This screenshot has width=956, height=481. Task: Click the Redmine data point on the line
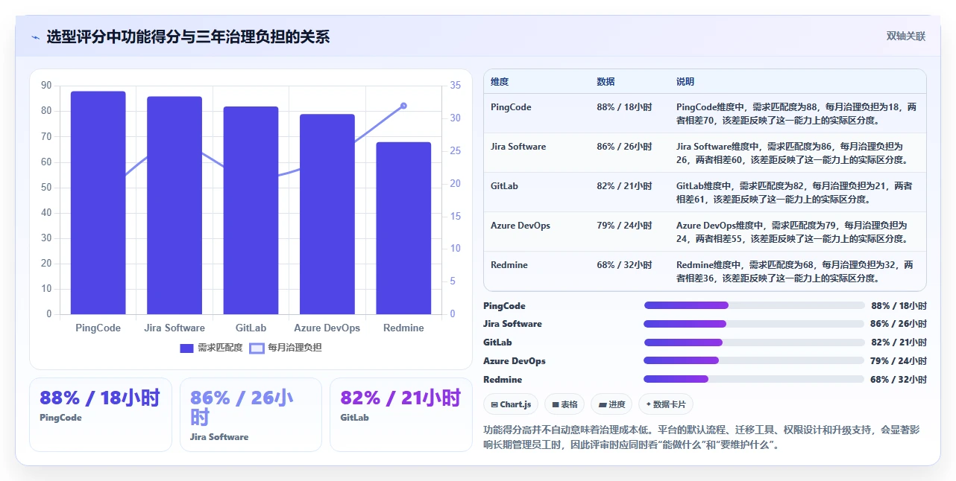click(x=403, y=106)
